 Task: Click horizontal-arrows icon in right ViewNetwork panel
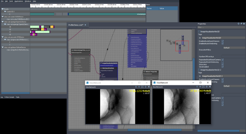click(200, 87)
